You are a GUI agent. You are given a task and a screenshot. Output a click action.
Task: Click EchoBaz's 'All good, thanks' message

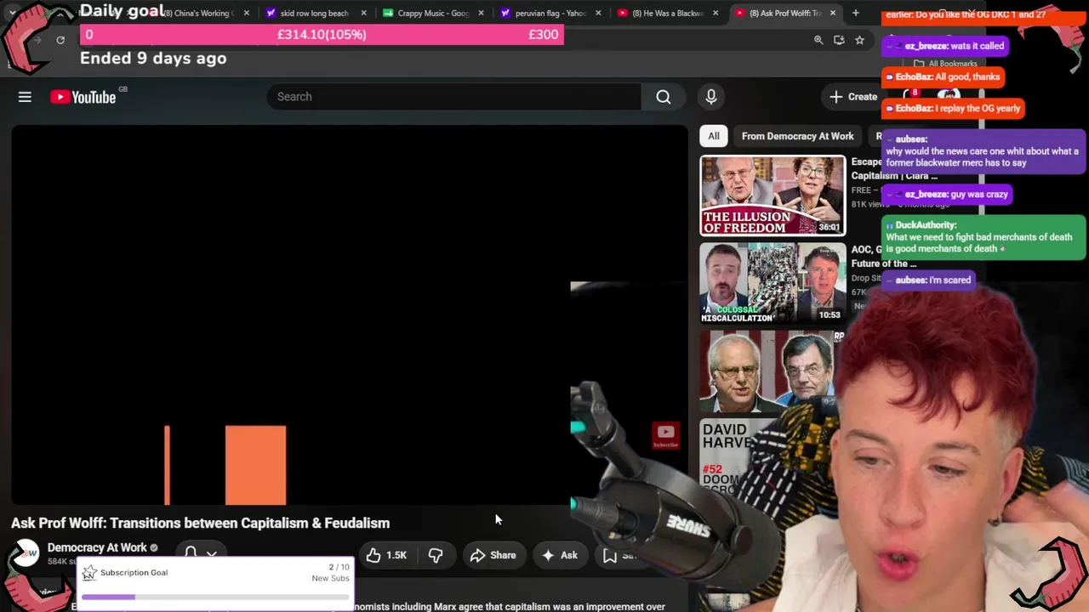click(x=942, y=76)
